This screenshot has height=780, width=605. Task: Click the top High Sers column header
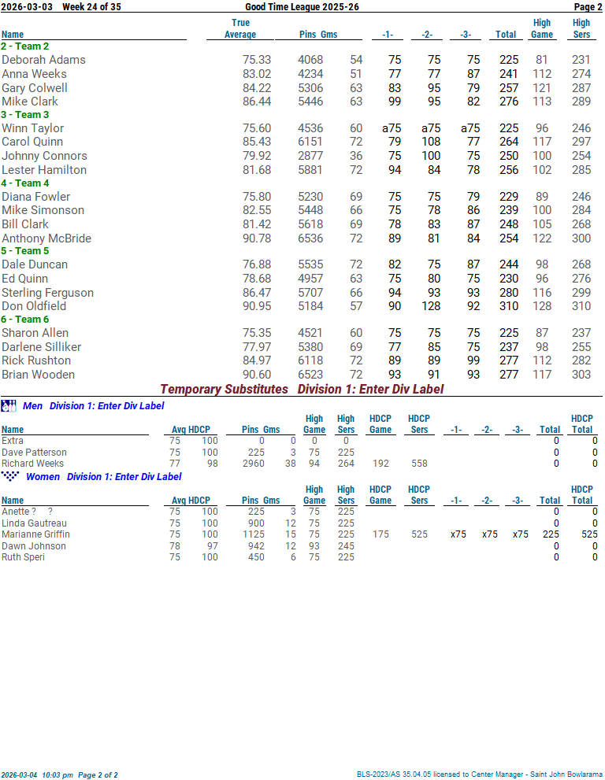point(581,28)
